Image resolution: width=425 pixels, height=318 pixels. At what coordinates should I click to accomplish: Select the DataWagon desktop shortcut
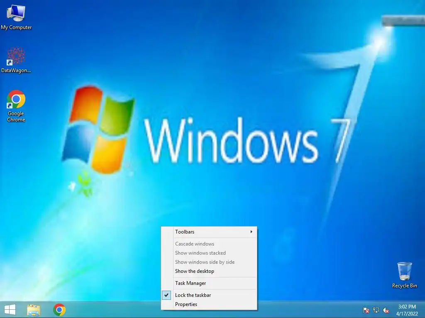tap(16, 60)
